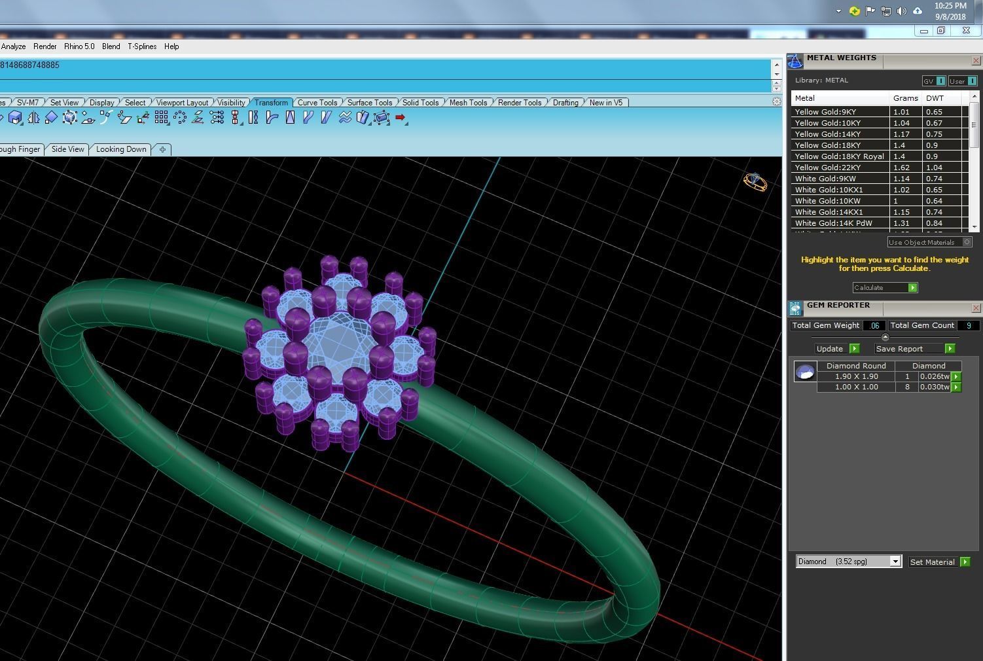The width and height of the screenshot is (983, 661).
Task: Click the red arrow toolbar icon
Action: click(401, 118)
